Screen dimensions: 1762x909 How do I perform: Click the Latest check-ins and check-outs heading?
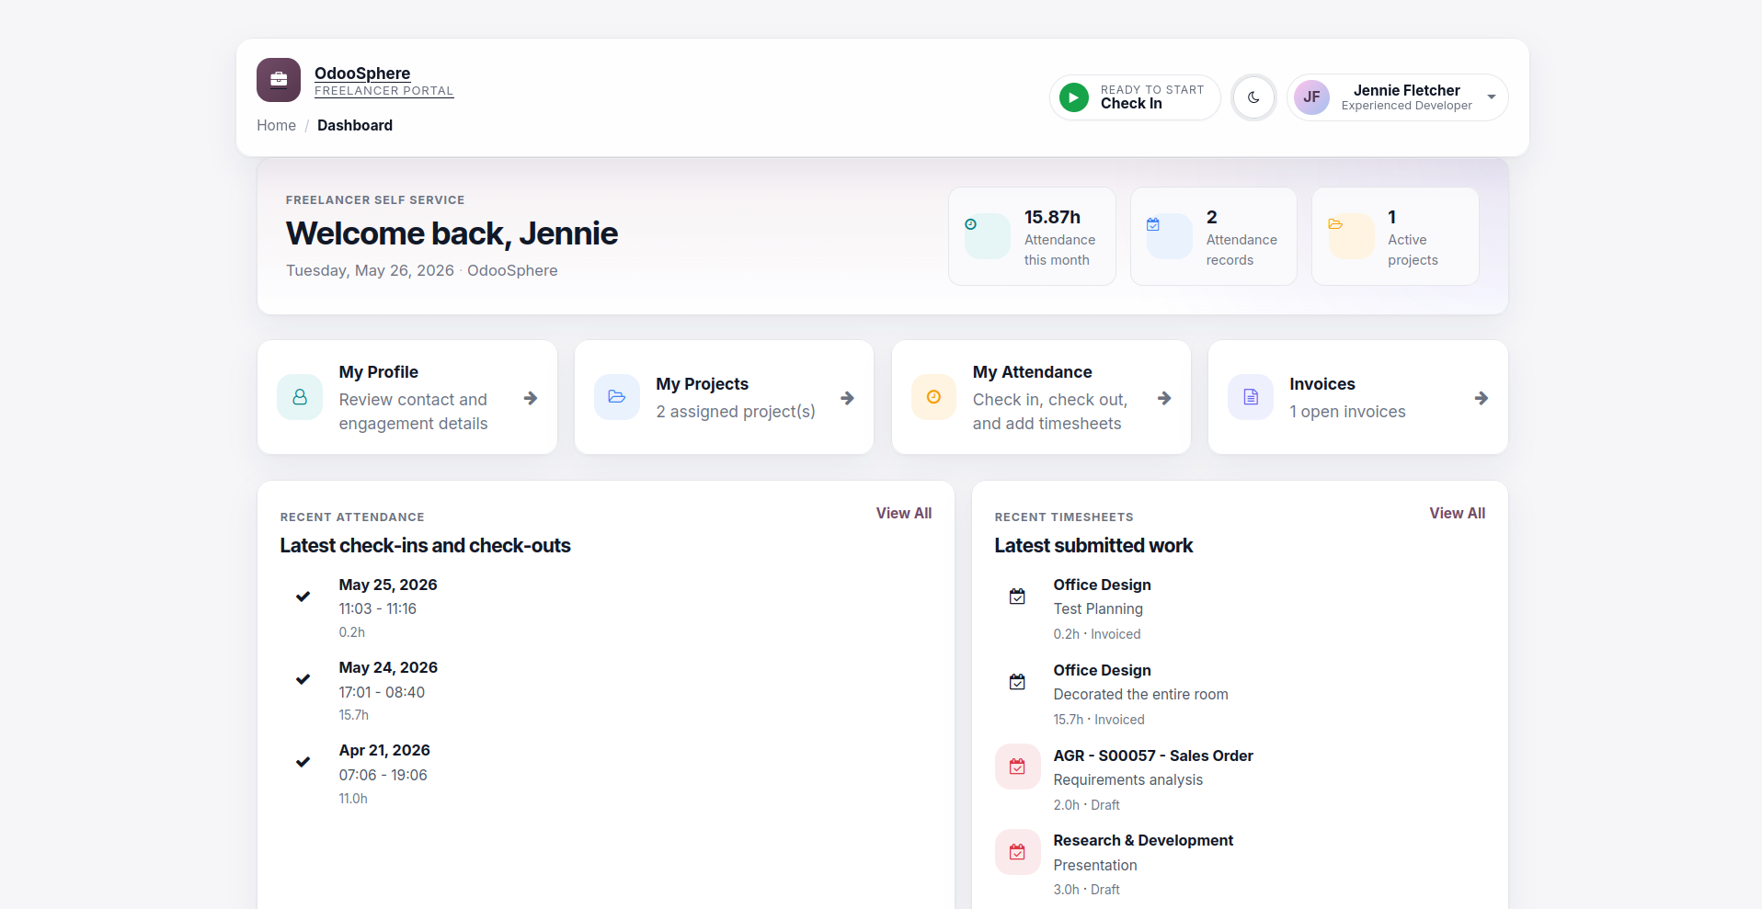[x=426, y=546]
